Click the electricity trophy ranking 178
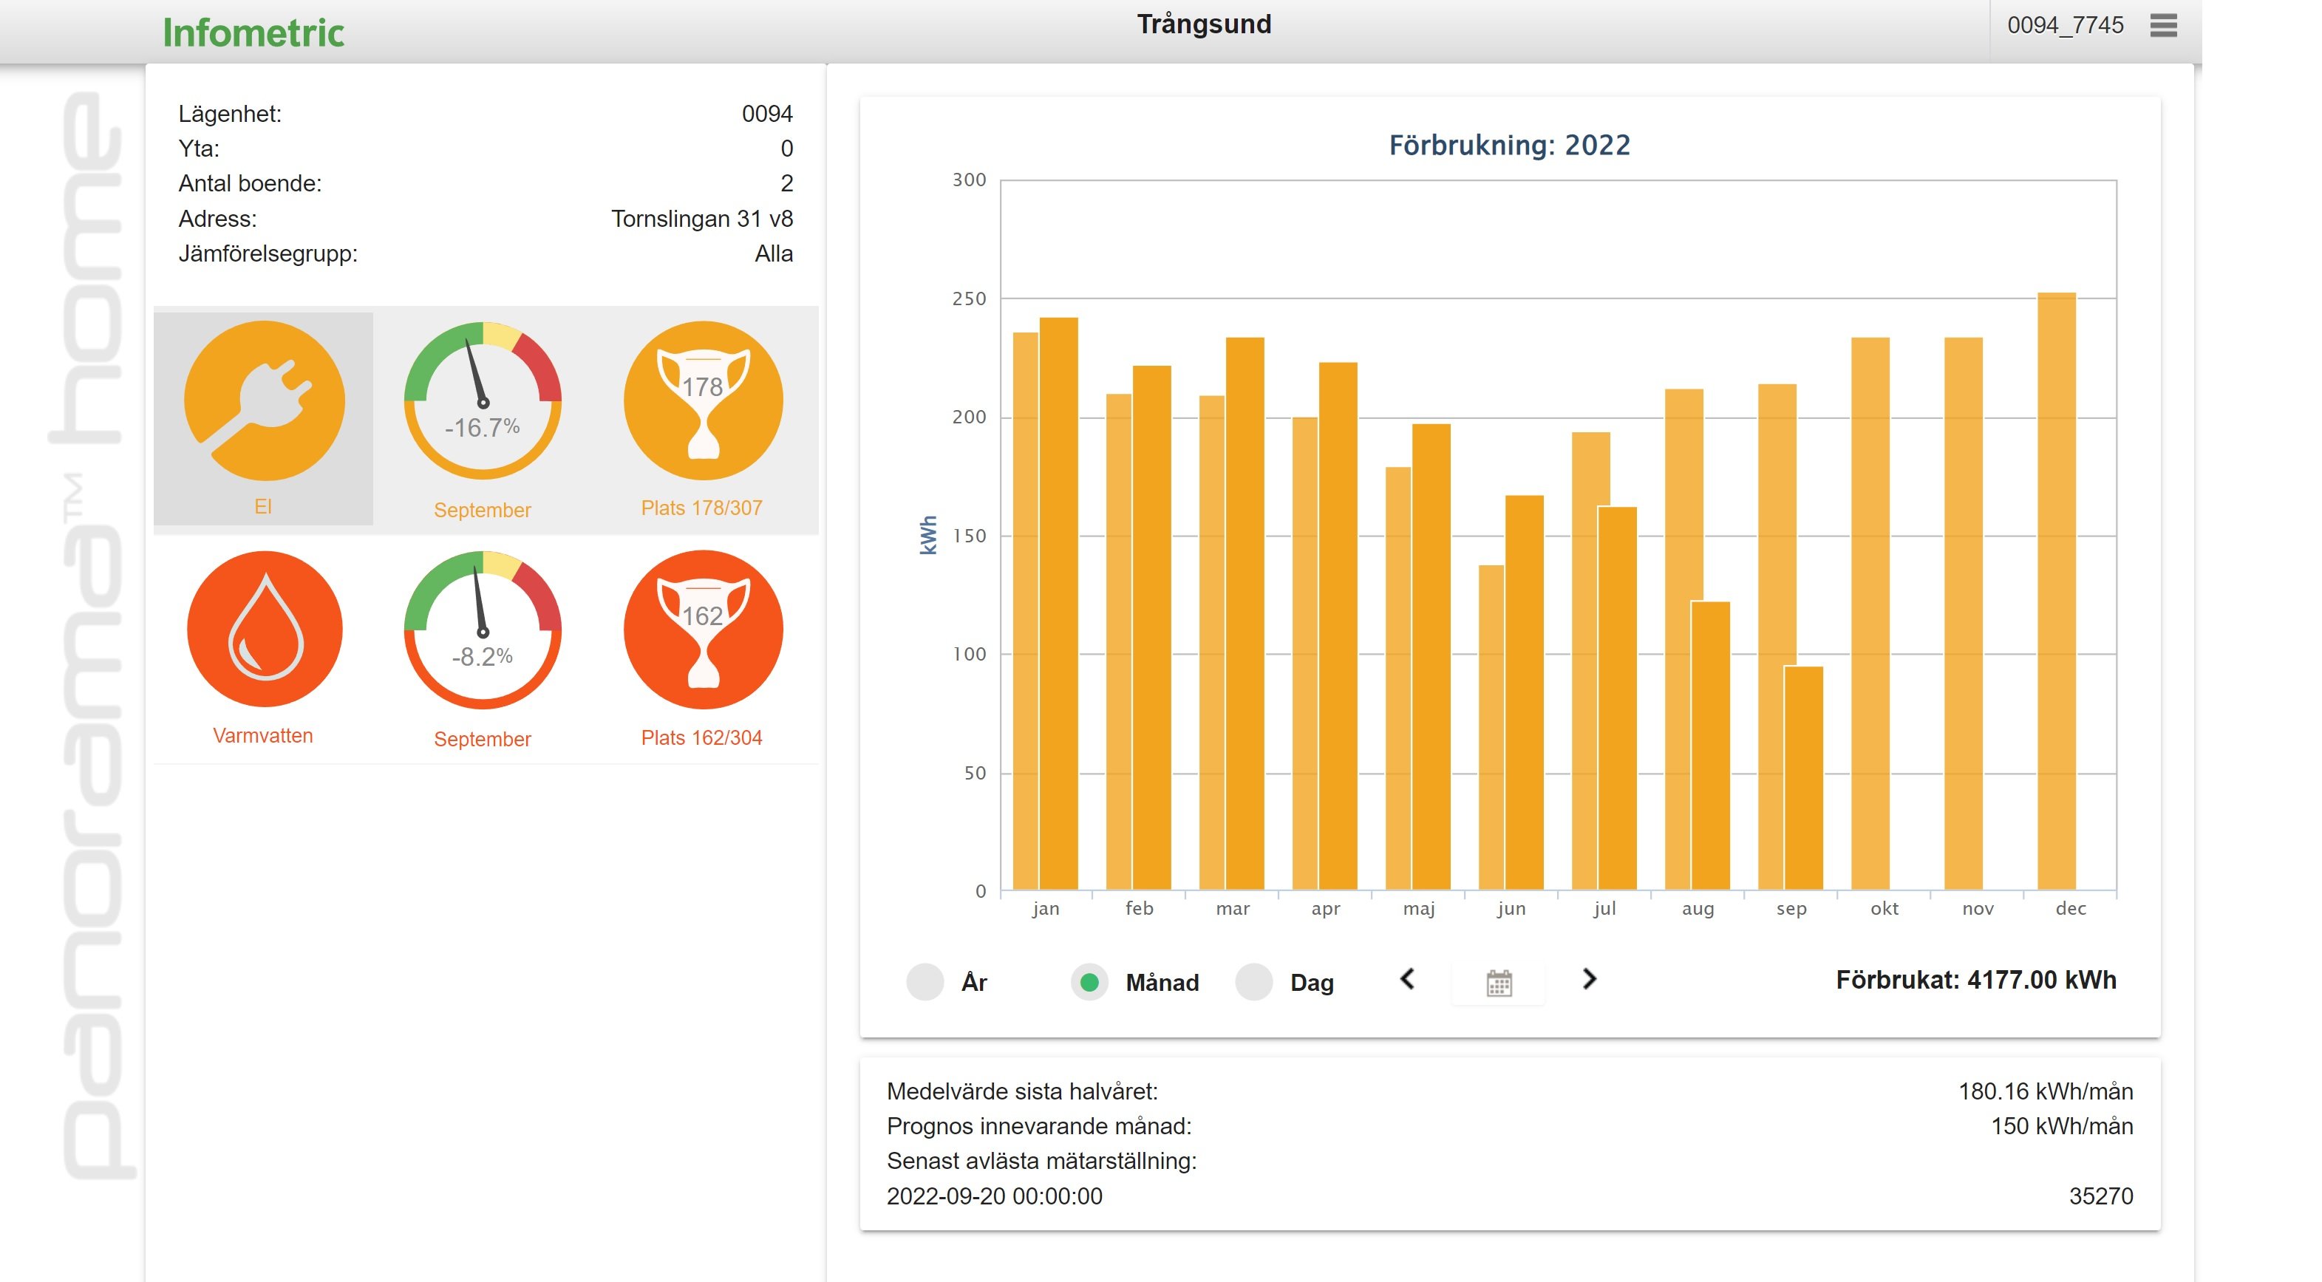This screenshot has width=2322, height=1282. click(x=703, y=400)
